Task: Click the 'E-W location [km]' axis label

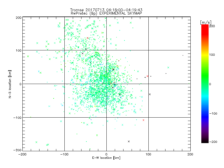Action: pyautogui.click(x=106, y=158)
